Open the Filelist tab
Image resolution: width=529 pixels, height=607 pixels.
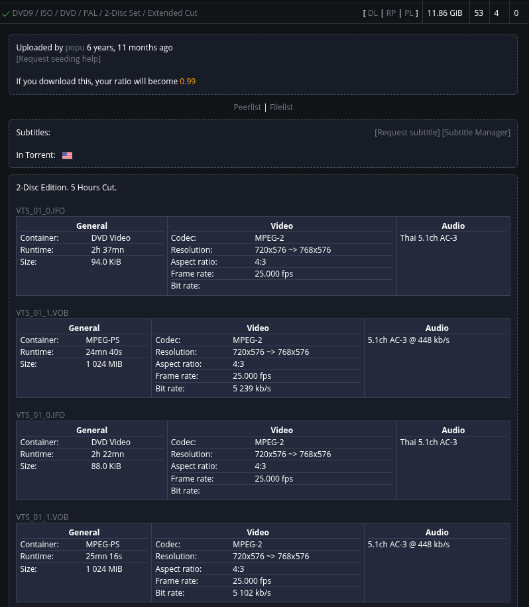point(281,107)
